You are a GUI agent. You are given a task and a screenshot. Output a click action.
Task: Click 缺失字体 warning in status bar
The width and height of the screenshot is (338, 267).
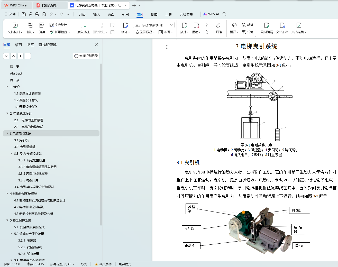tap(103, 264)
